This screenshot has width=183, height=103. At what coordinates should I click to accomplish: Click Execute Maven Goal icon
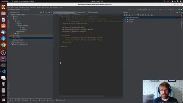138,15
